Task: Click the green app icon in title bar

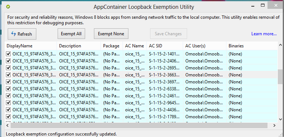Action: pos(8,7)
